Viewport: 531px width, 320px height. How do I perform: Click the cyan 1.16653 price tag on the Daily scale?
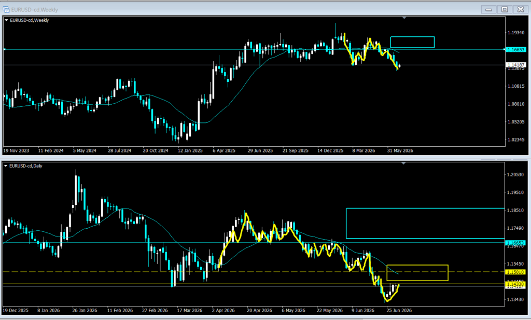pos(515,243)
